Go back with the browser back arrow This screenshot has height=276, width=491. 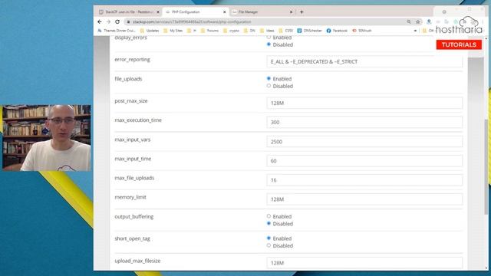100,22
